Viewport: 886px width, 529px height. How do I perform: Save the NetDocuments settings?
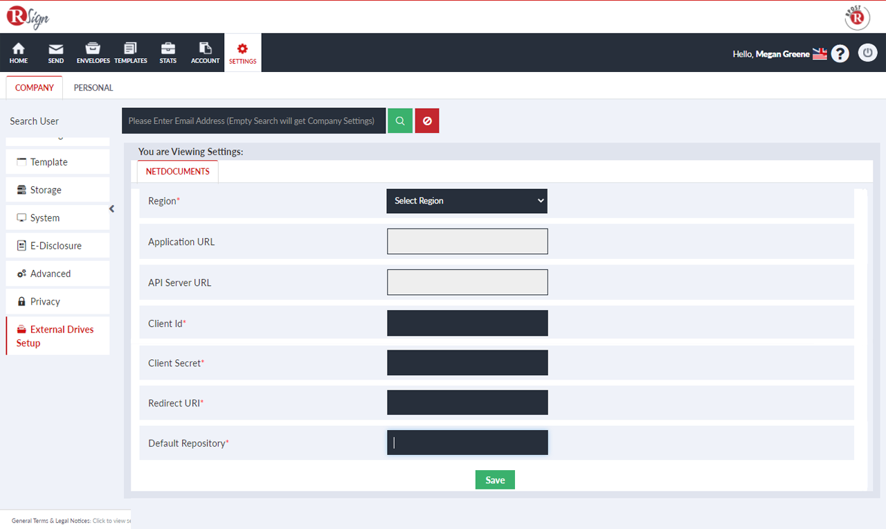[495, 479]
